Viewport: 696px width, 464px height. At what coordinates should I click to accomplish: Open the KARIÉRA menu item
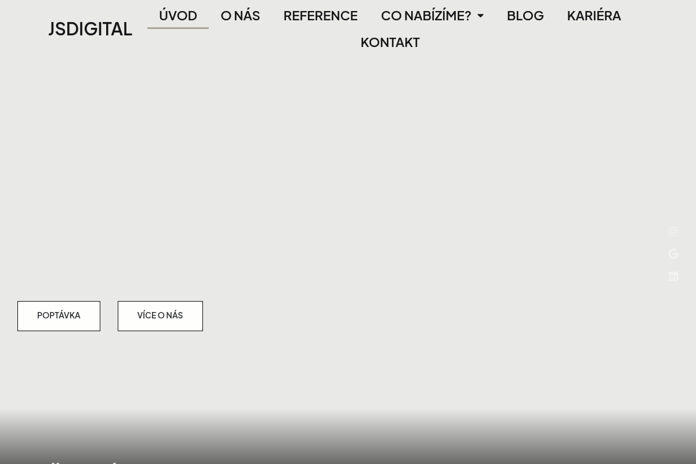click(594, 15)
